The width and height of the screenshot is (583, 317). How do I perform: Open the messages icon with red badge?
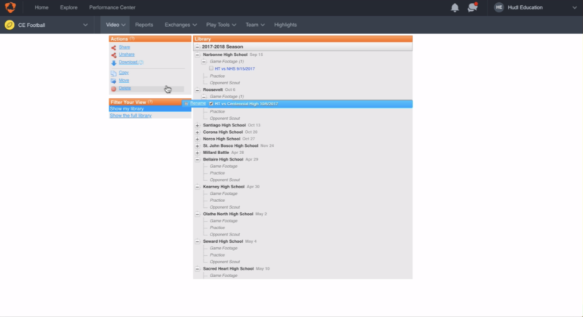(x=472, y=7)
